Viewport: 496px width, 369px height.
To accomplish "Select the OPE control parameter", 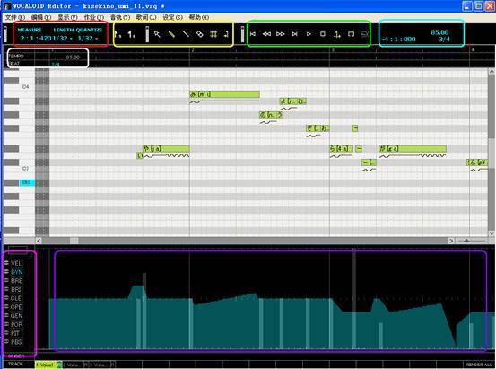I will point(16,307).
